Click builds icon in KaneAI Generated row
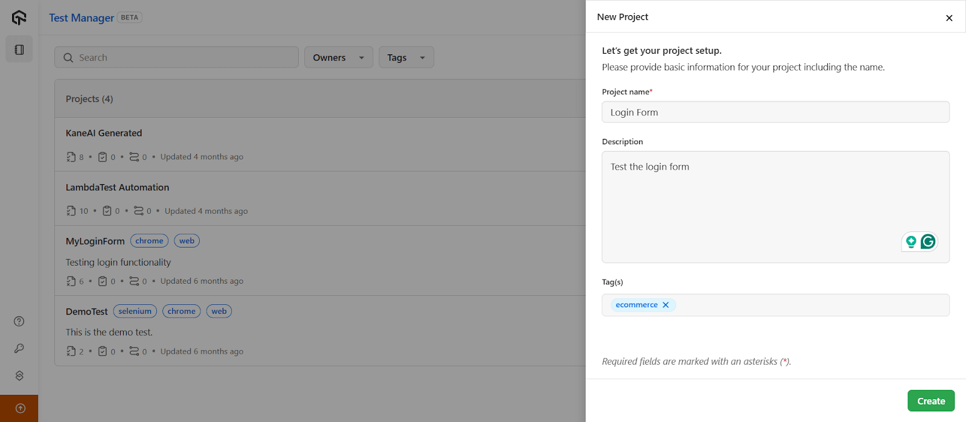 click(134, 157)
